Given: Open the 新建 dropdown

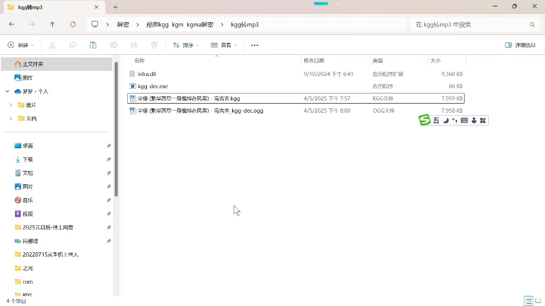Looking at the screenshot, I should (x=21, y=45).
